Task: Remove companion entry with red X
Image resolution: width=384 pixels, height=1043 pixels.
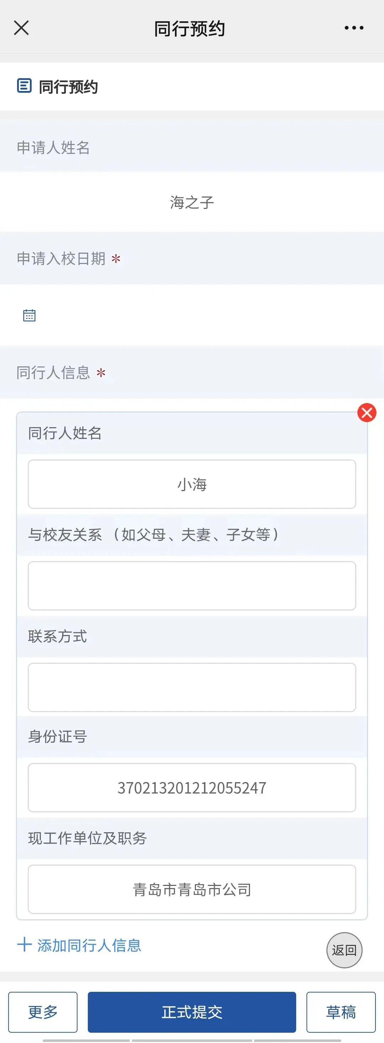Action: point(367,413)
